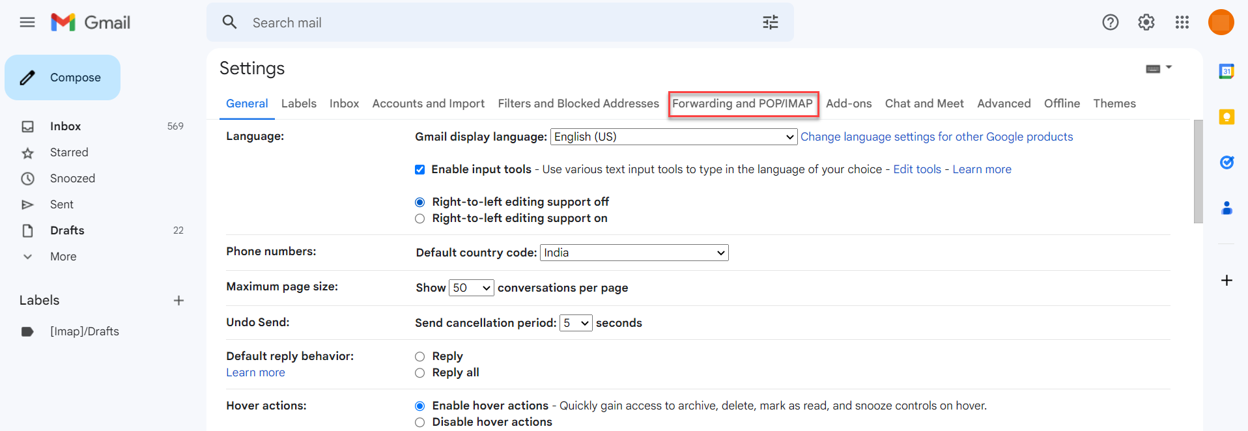
Task: Switch to the Advanced tab
Action: pos(1004,104)
